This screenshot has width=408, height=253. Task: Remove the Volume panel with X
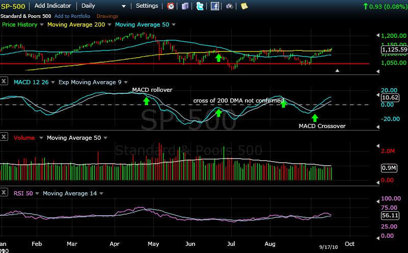pos(4,138)
